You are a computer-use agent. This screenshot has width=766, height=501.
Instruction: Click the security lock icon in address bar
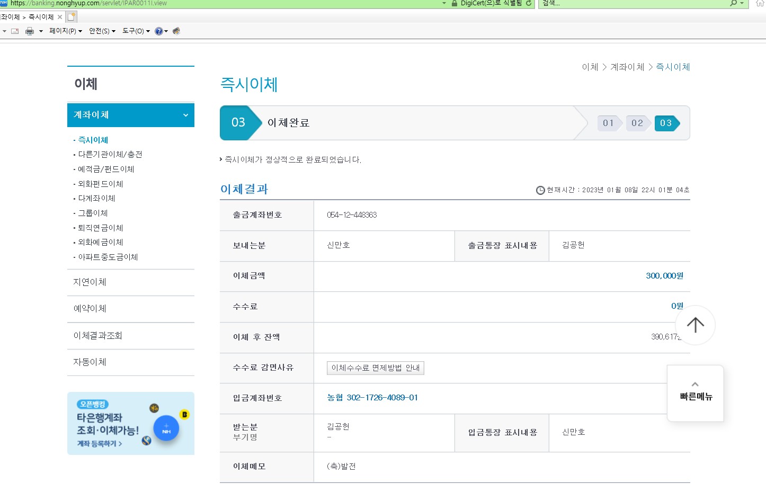click(x=455, y=3)
